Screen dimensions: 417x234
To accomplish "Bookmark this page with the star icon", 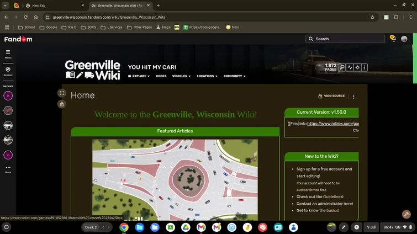I will point(372,17).
